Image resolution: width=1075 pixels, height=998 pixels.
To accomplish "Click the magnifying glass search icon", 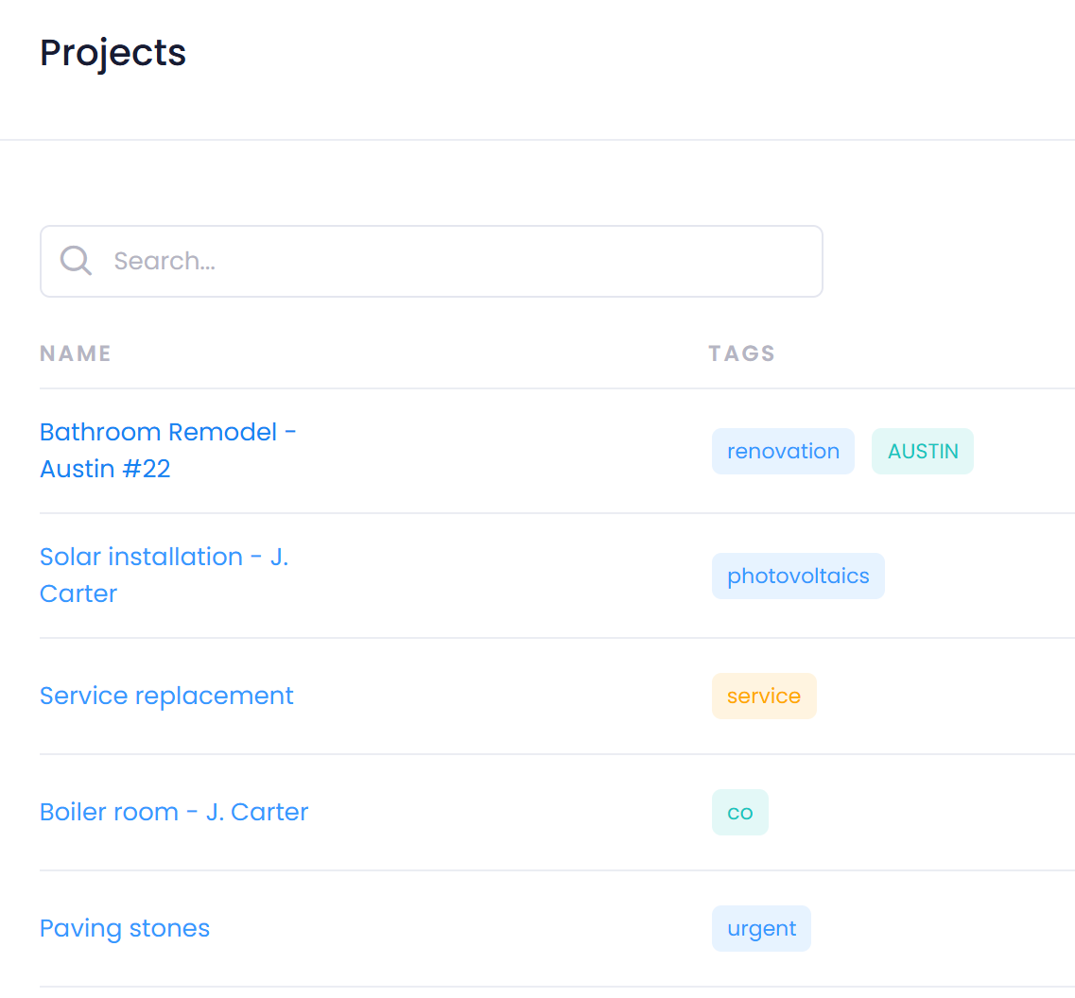I will point(76,261).
